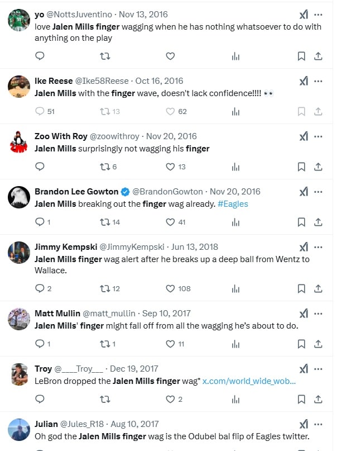Share Matt Mullin's tweet
The image size is (337, 451).
318,344
